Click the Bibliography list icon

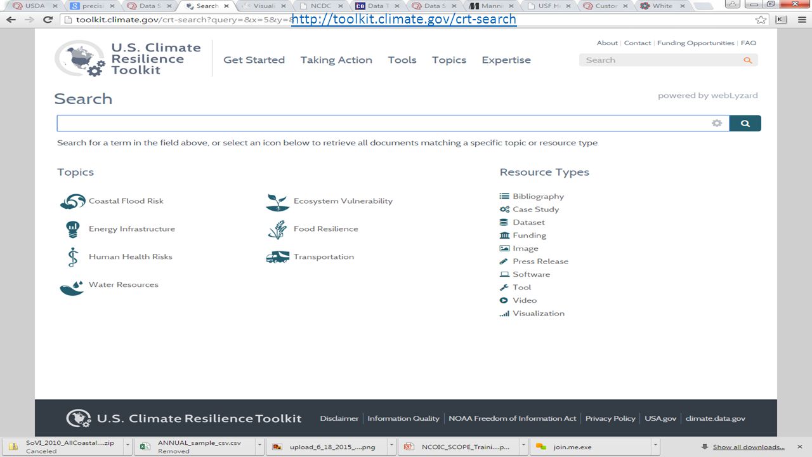click(x=504, y=196)
